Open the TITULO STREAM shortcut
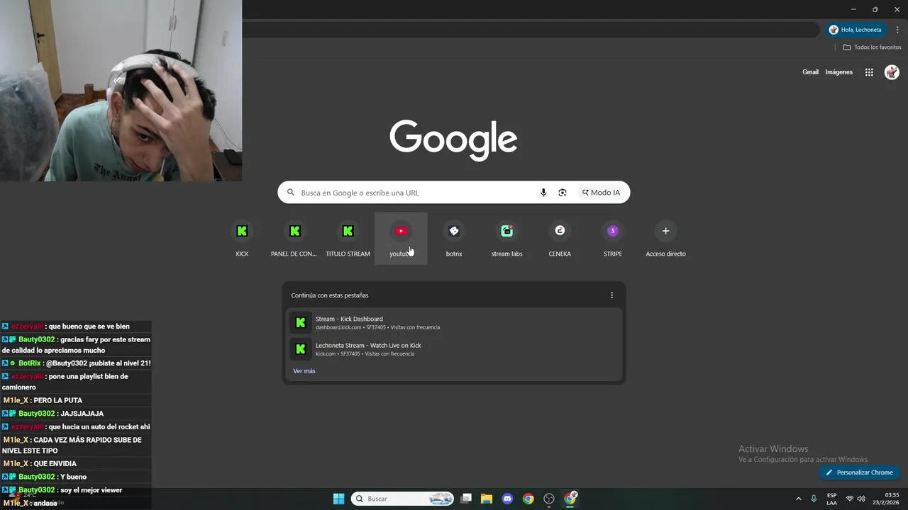 [348, 239]
